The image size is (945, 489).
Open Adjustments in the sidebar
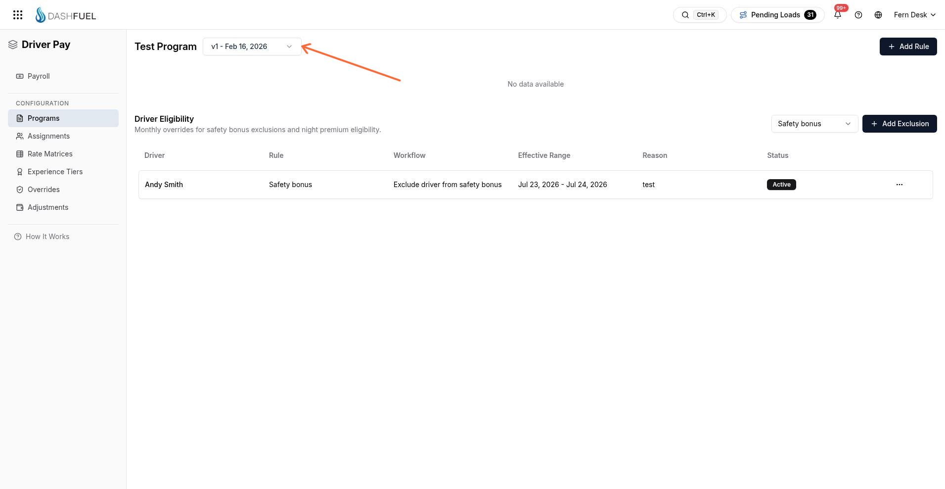(63, 207)
